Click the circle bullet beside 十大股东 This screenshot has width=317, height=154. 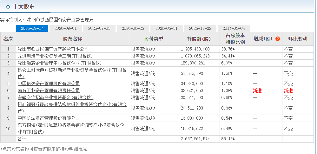coord(8,7)
